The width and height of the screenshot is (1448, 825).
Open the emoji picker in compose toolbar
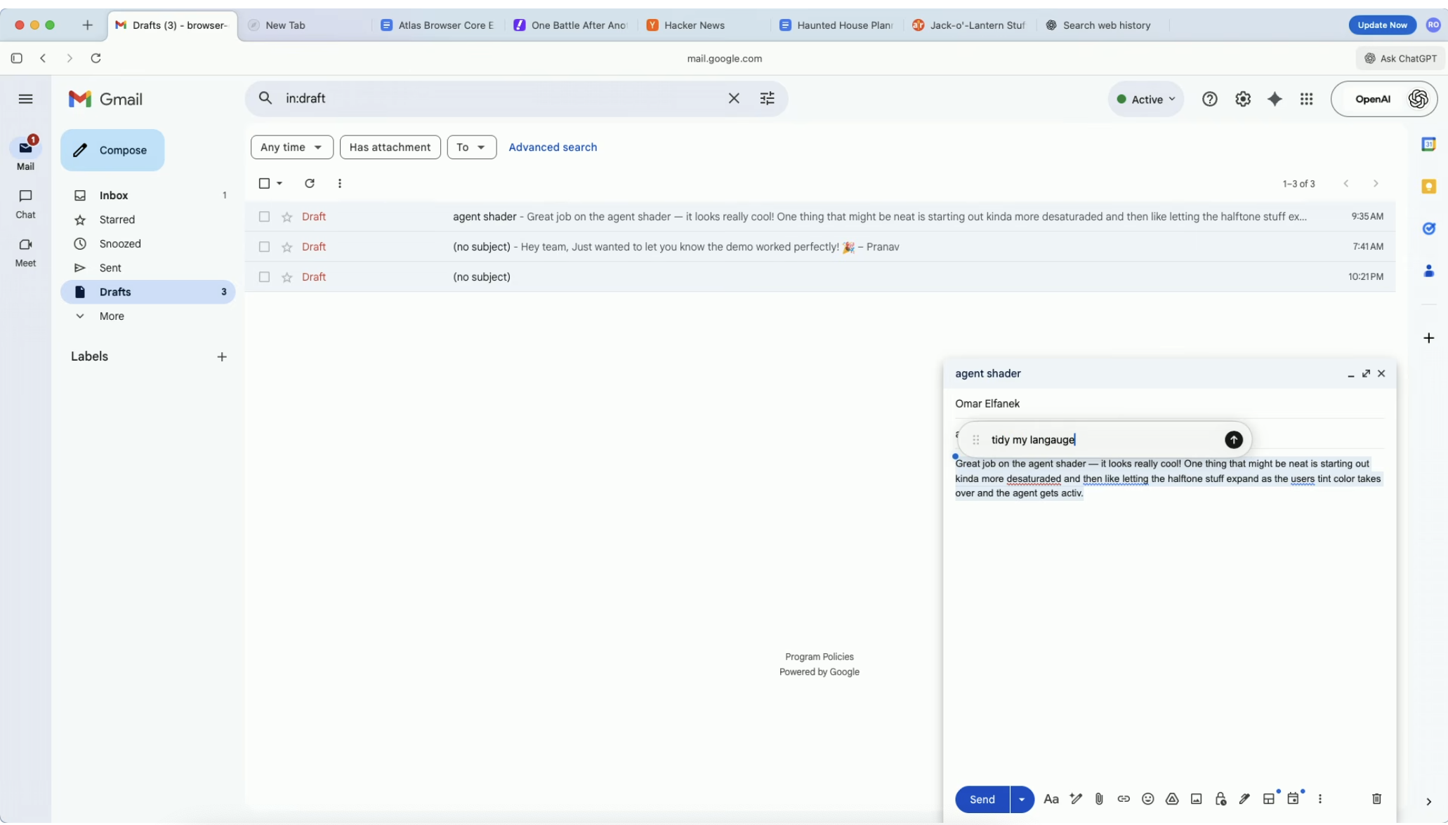(x=1147, y=798)
